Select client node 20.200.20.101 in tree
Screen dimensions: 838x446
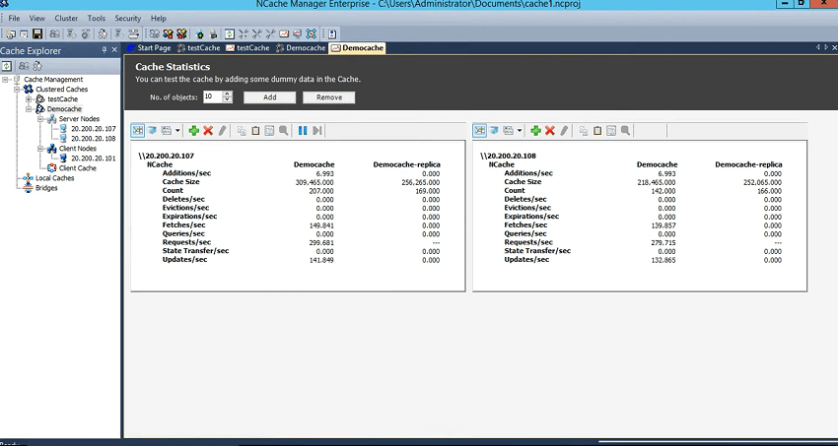93,159
